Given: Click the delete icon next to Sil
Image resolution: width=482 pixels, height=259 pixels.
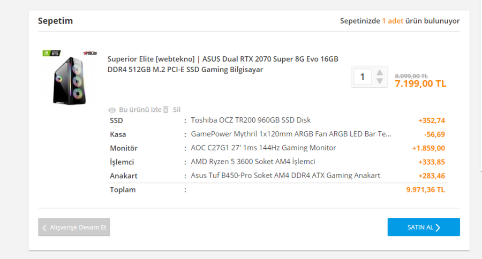Looking at the screenshot, I should [x=166, y=110].
